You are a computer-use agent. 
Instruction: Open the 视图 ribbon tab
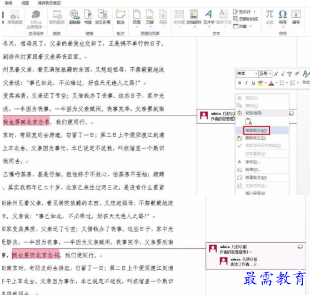coord(25,3)
